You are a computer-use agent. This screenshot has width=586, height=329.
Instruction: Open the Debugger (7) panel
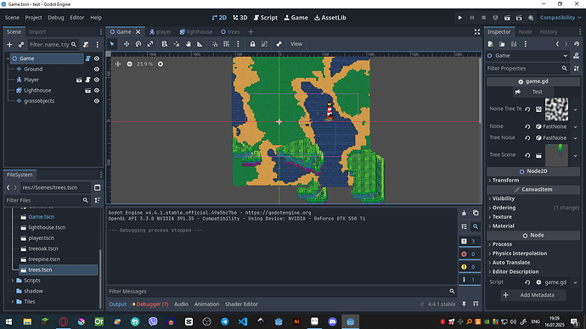(x=150, y=304)
